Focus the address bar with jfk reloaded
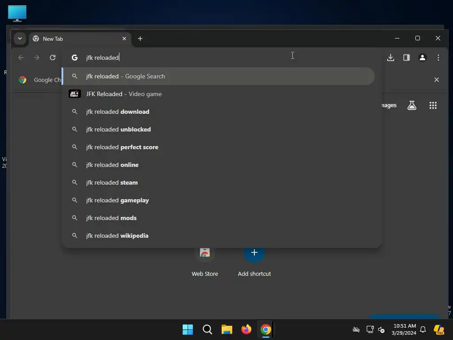Image resolution: width=453 pixels, height=340 pixels. point(222,58)
